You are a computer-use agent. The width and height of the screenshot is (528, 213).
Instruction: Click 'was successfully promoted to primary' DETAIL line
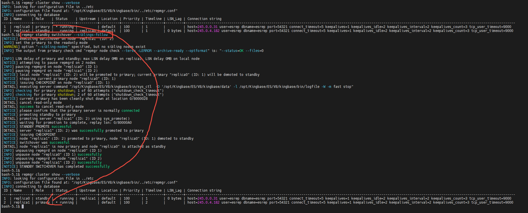point(73,131)
